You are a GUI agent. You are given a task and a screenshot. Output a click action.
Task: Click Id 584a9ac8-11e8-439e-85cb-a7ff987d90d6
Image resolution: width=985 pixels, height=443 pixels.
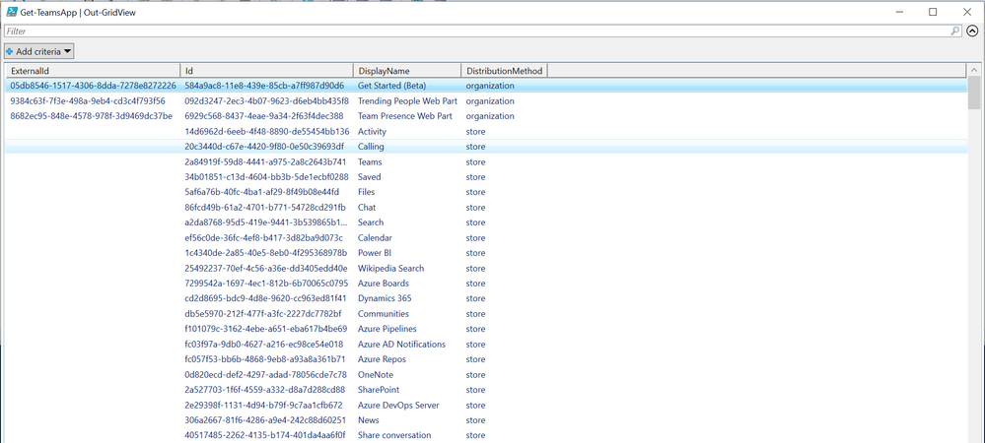tap(264, 86)
